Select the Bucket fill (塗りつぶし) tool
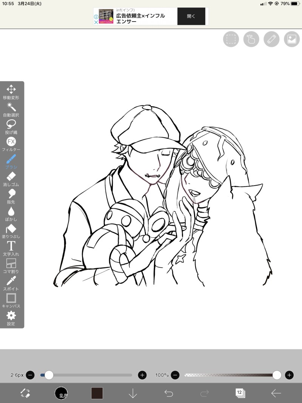 click(11, 231)
